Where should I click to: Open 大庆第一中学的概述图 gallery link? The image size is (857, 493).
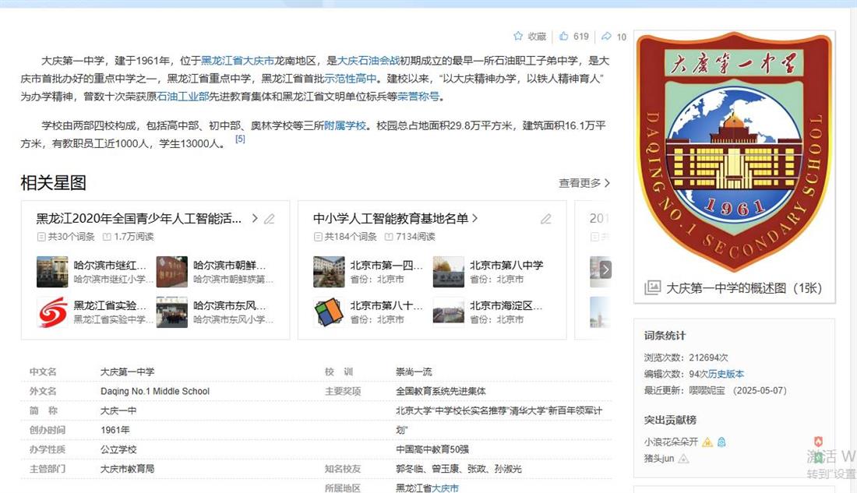(x=744, y=288)
